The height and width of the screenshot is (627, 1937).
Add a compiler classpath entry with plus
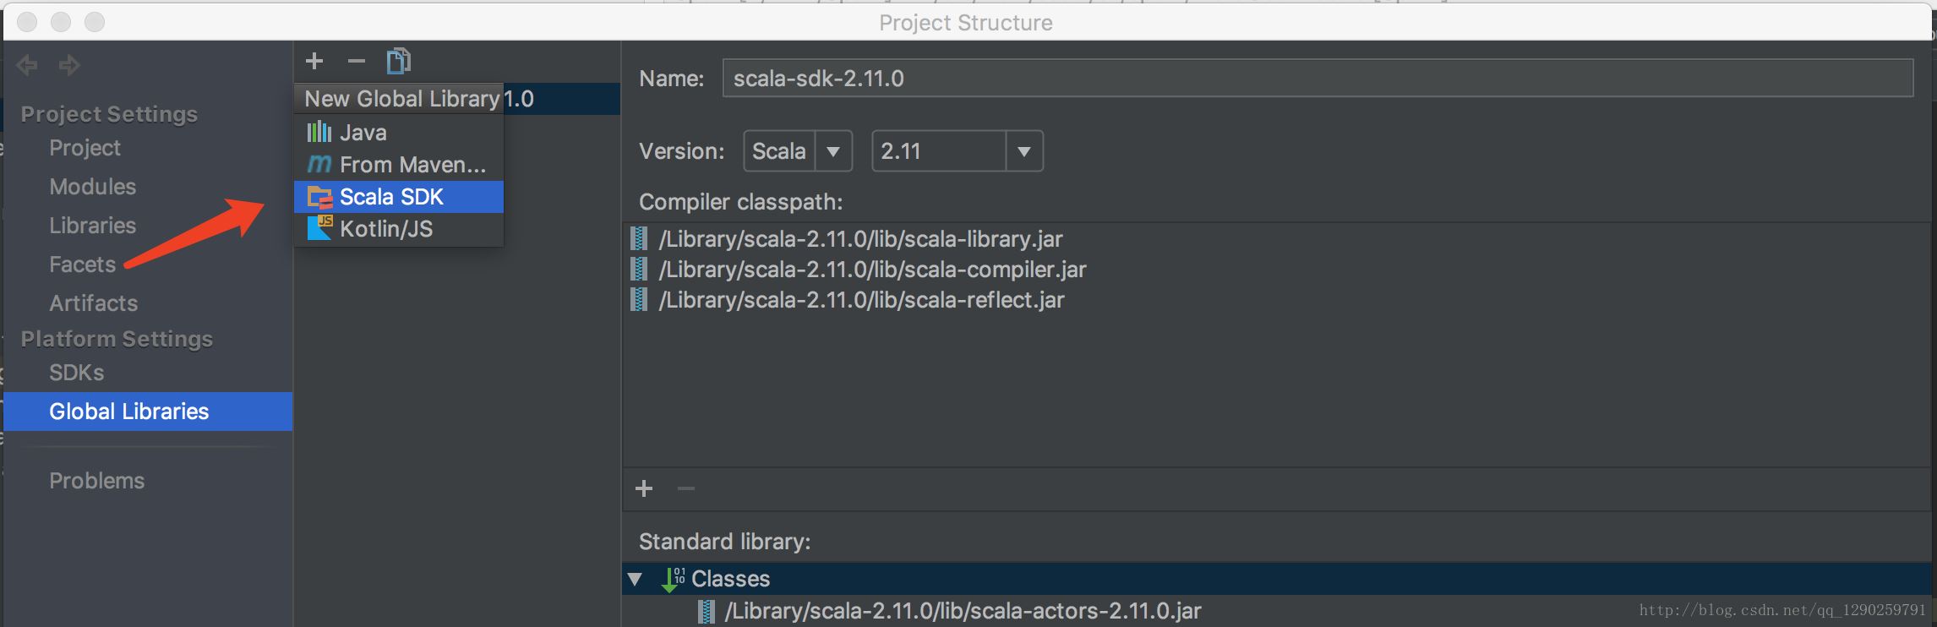(644, 488)
